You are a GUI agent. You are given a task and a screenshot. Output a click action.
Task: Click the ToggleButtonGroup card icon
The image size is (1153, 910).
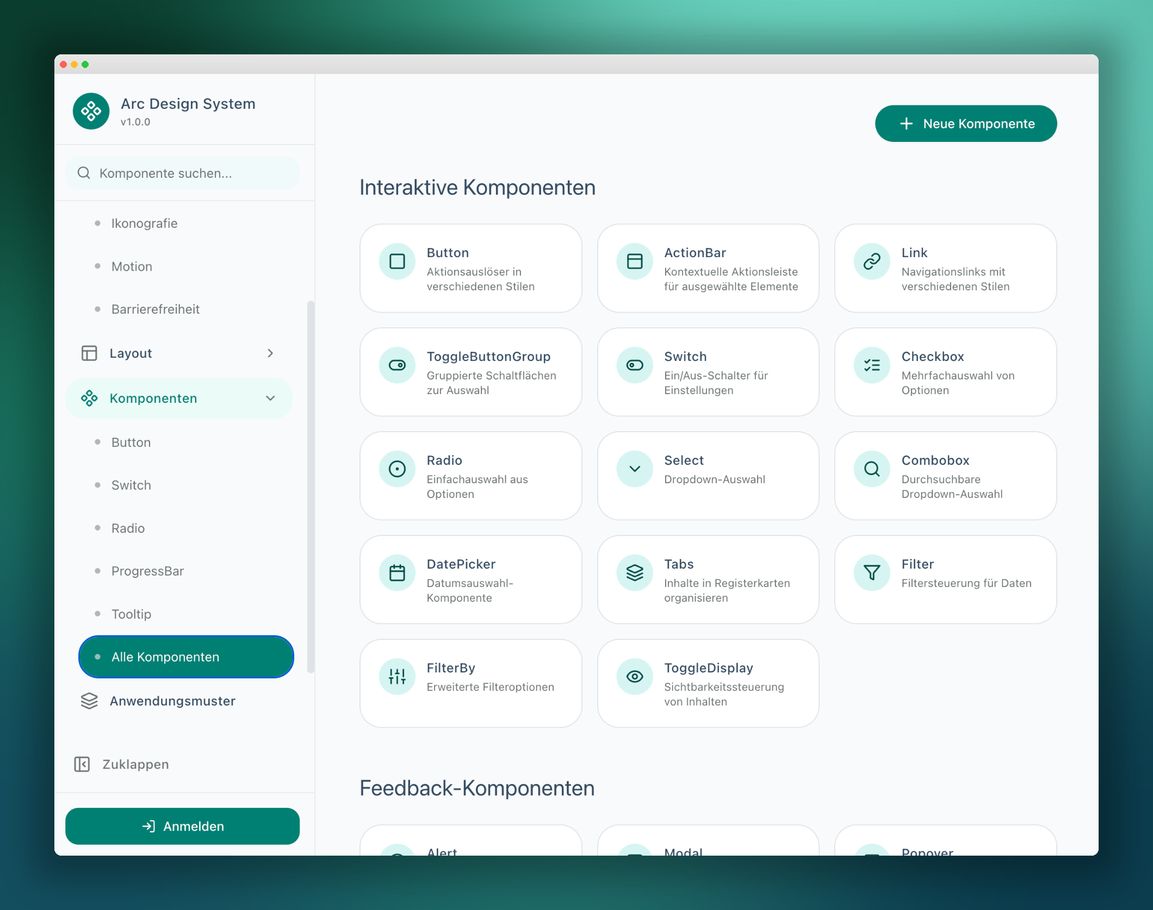pyautogui.click(x=397, y=365)
